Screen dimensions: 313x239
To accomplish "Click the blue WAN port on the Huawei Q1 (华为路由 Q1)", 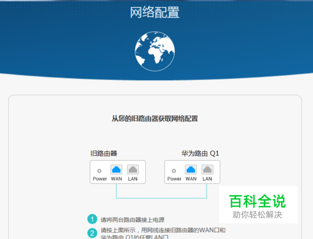I will tap(191, 170).
